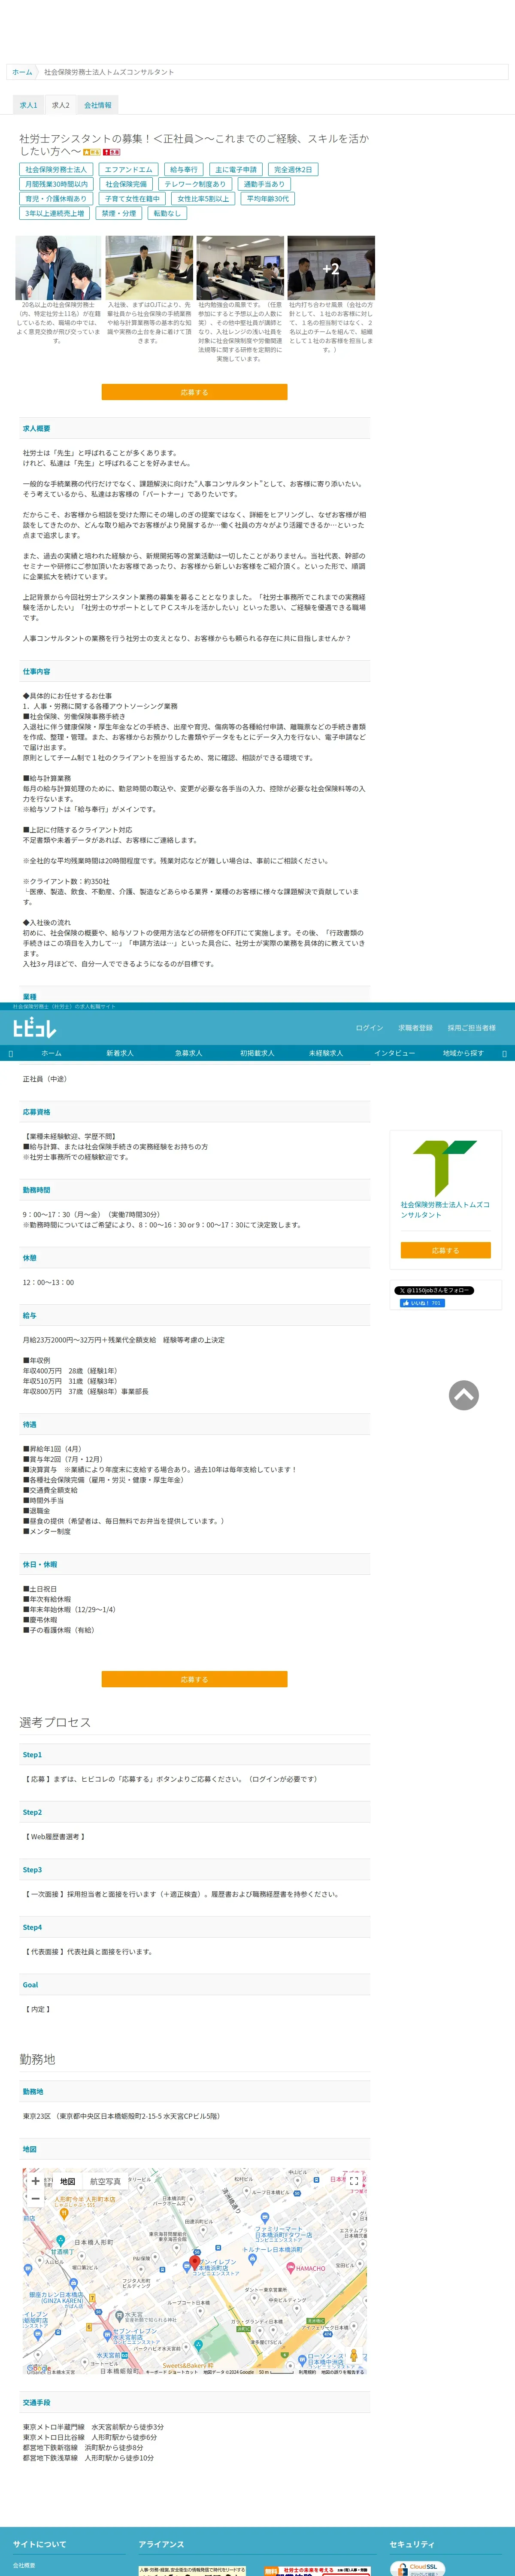Click キーボード ショートカット on the map
This screenshot has height=2576, width=515.
pos(172,2371)
